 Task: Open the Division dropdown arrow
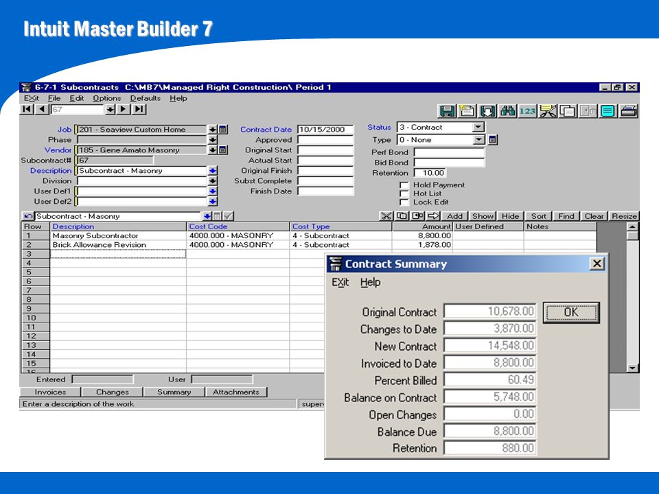[x=213, y=180]
